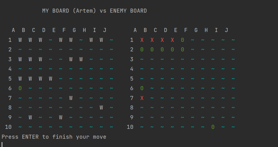Click the title "MY BOARD (Artem) vs ENEMY BOARD"
Image resolution: width=278 pixels, height=147 pixels.
(94, 11)
